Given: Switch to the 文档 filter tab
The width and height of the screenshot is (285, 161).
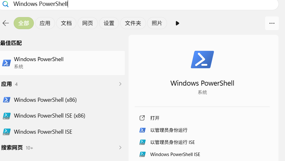Looking at the screenshot, I should click(x=66, y=23).
